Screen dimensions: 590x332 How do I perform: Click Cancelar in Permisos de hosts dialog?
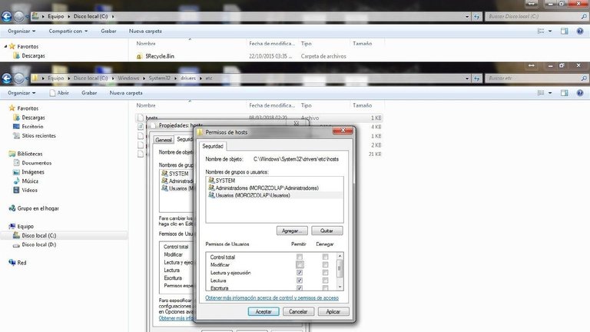pyautogui.click(x=298, y=312)
